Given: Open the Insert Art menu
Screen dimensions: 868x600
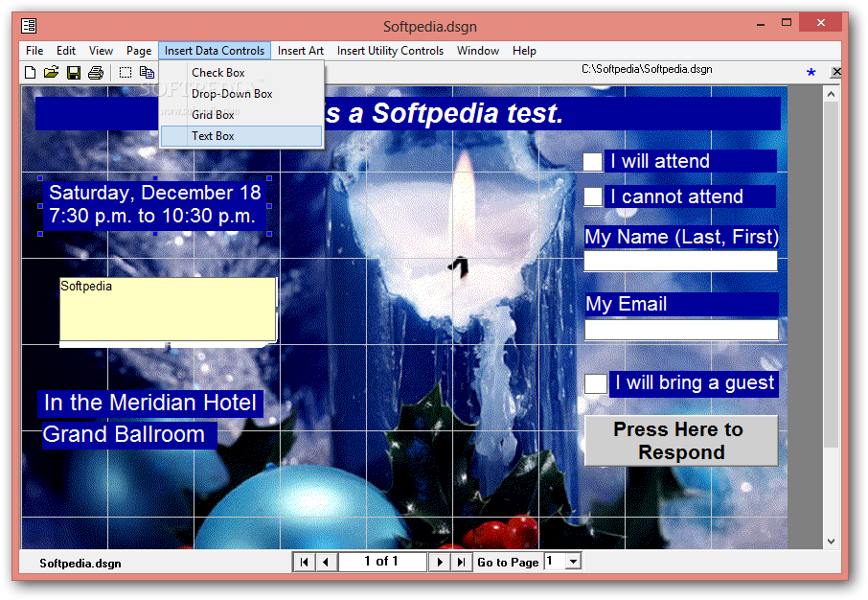Looking at the screenshot, I should (x=301, y=51).
